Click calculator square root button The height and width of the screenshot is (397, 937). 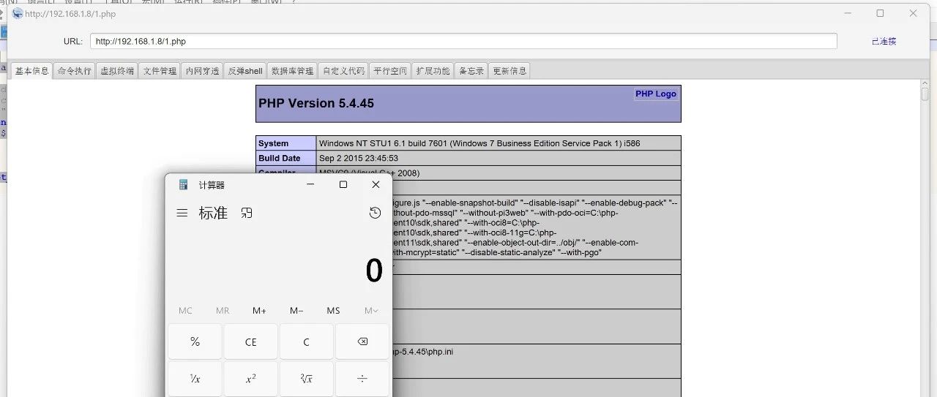pos(307,379)
